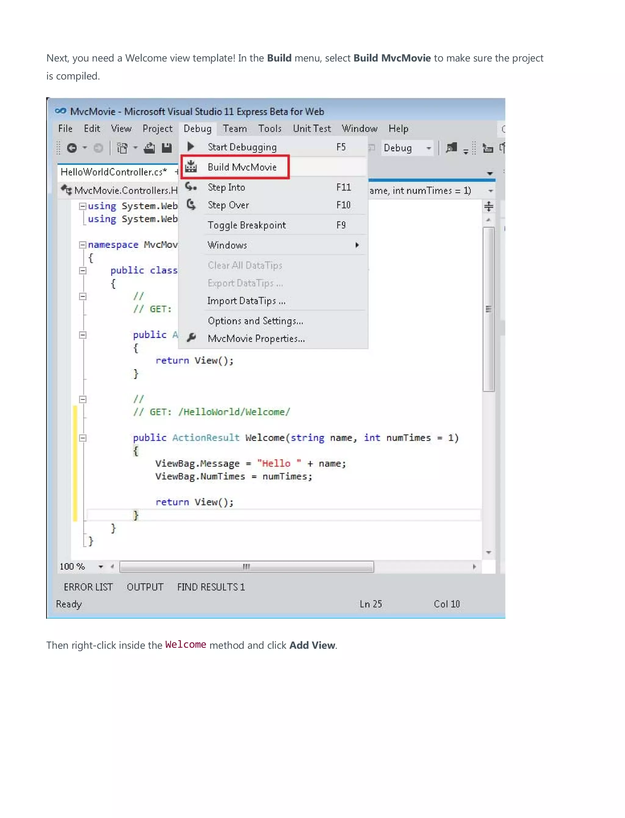Open the Back navigation history dropdown arrow
The height and width of the screenshot is (818, 625).
click(x=85, y=148)
